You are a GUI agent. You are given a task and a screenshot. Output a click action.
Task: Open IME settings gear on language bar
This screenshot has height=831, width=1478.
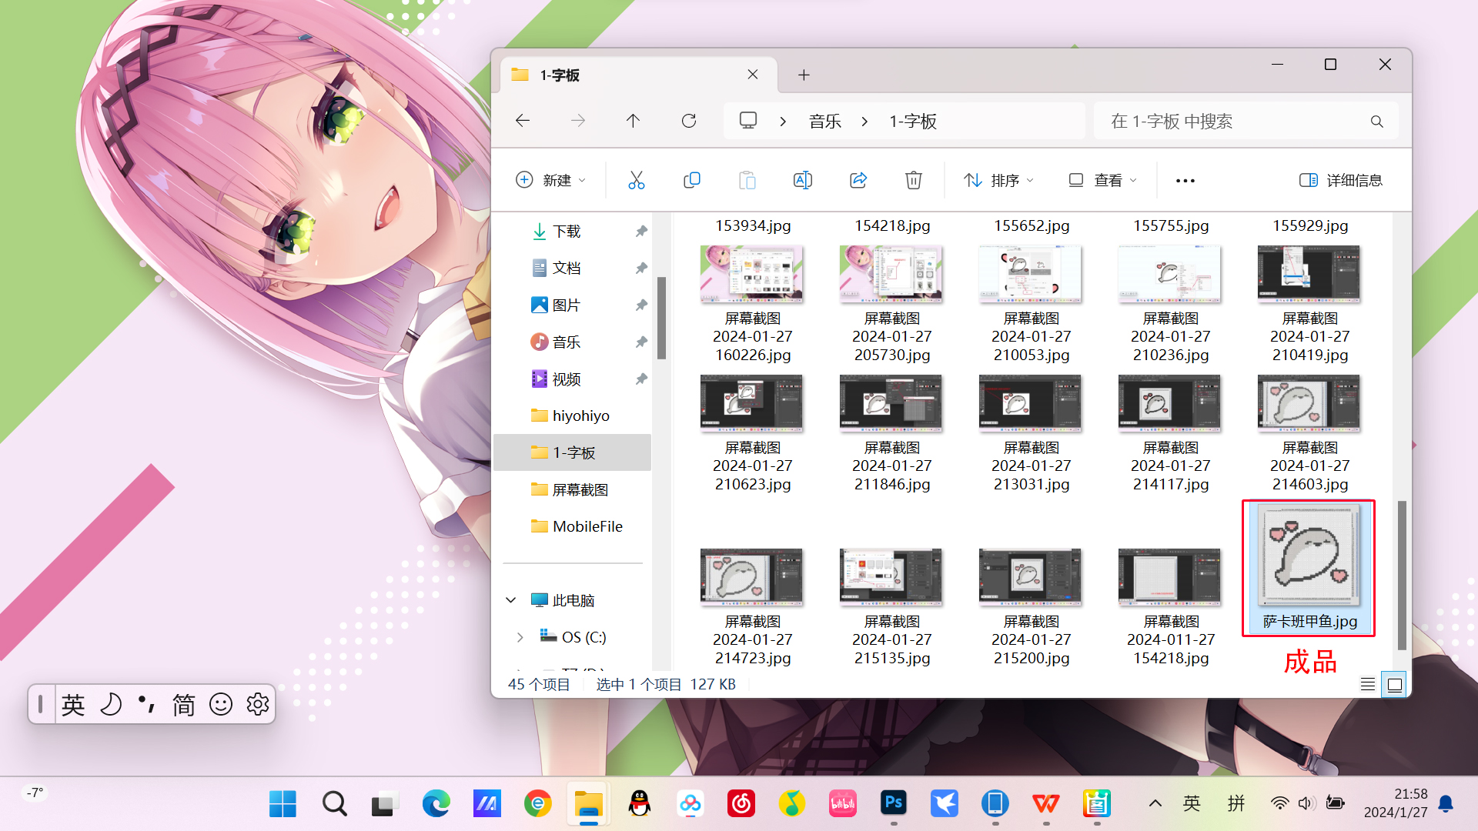point(258,704)
